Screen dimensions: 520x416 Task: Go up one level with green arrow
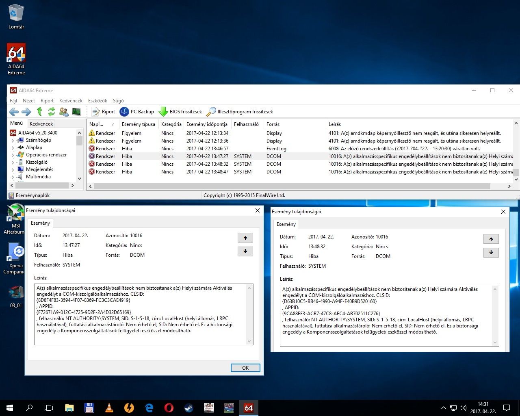[x=39, y=112]
